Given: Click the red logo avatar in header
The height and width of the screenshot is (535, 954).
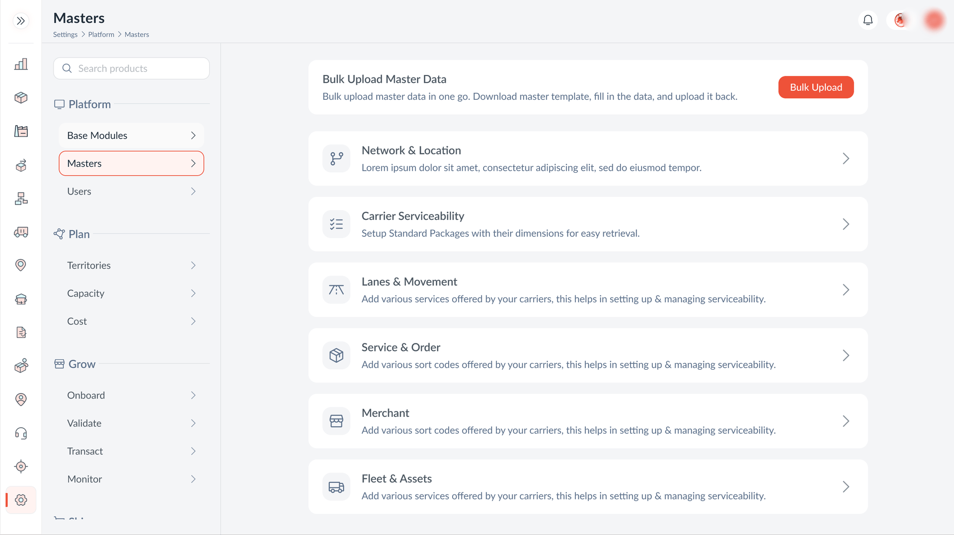Looking at the screenshot, I should click(x=900, y=20).
